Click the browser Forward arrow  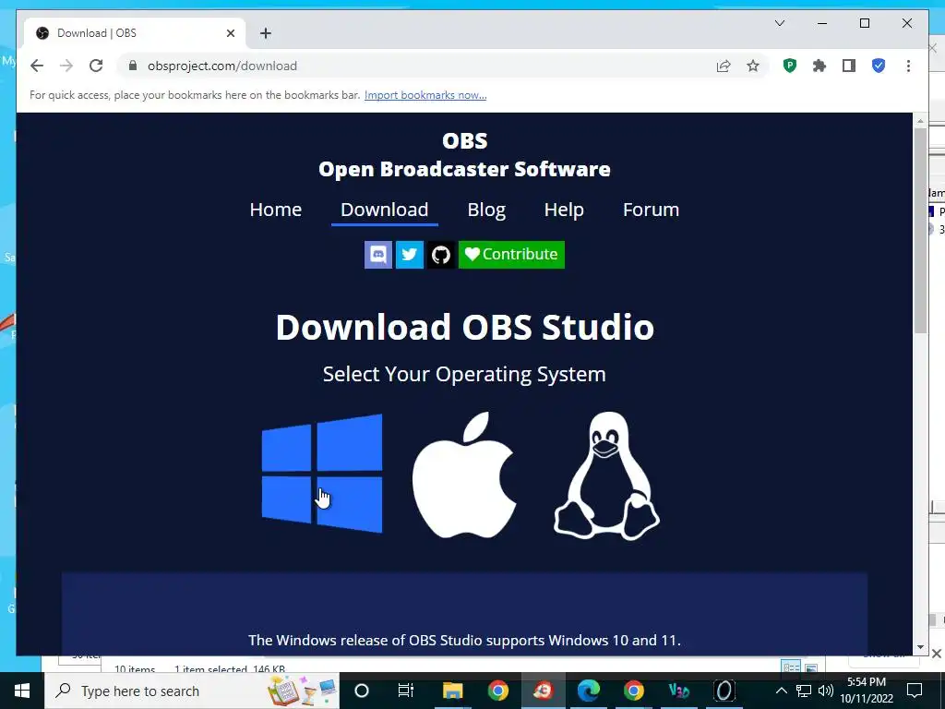click(66, 66)
